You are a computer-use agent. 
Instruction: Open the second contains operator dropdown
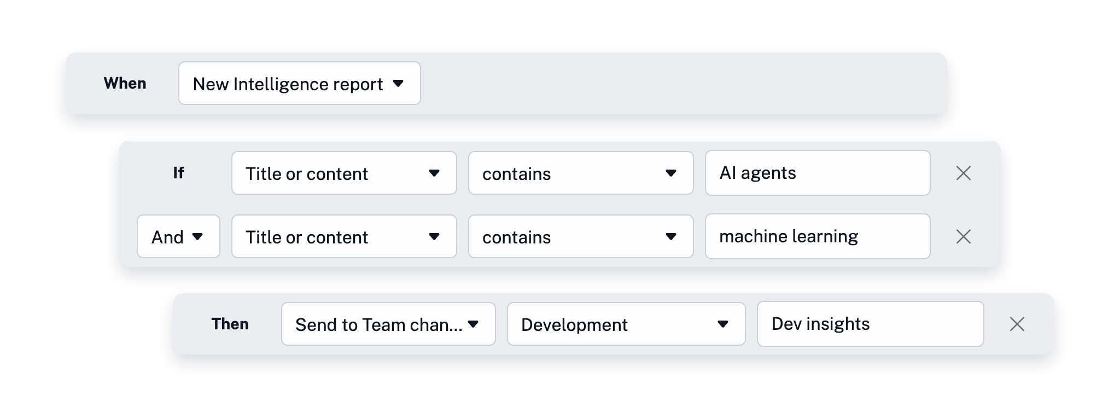point(580,236)
